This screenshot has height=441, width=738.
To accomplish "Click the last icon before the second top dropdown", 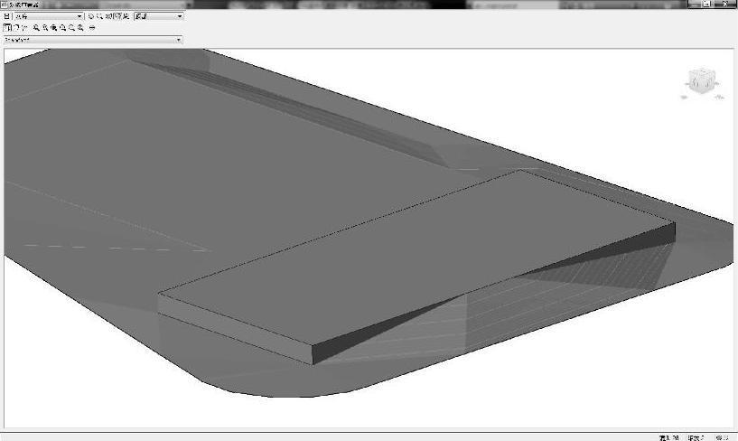I will point(126,16).
